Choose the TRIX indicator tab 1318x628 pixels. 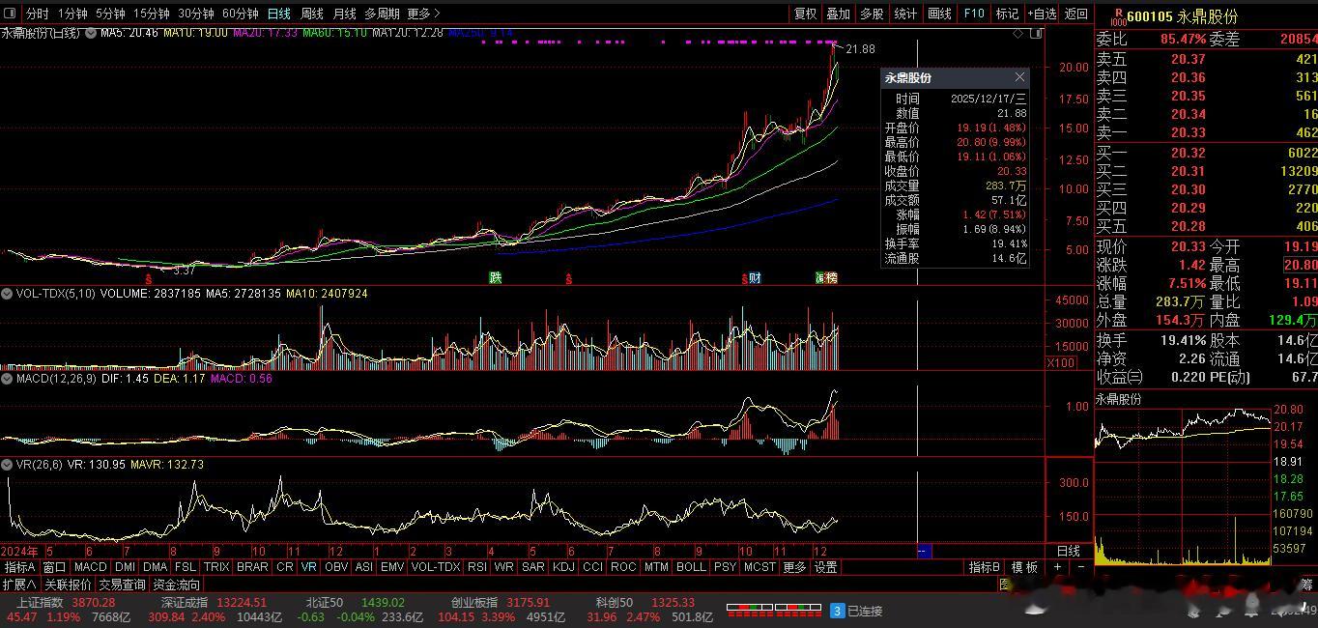[216, 567]
